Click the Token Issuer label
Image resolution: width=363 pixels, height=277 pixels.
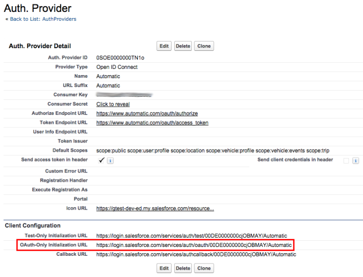(73, 141)
